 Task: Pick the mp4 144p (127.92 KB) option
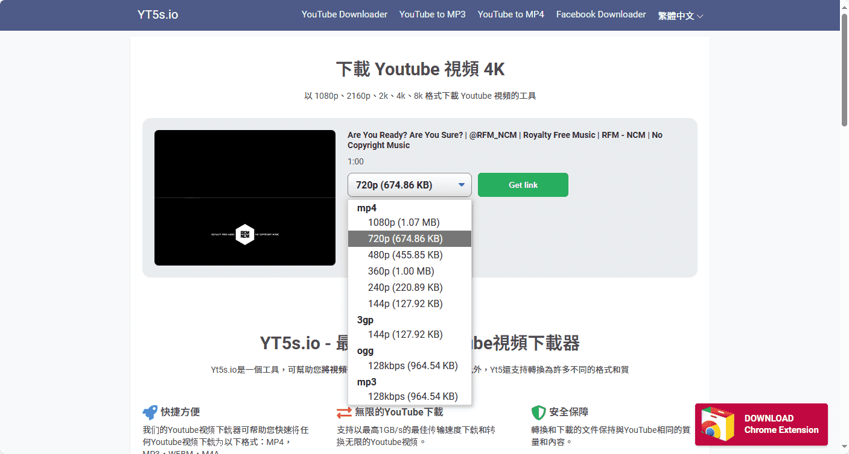(x=410, y=303)
